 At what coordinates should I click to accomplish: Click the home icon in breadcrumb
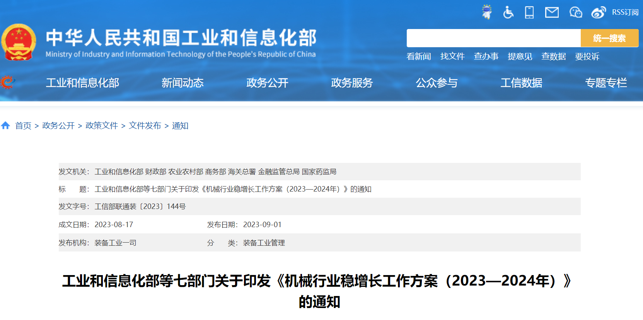coord(5,125)
